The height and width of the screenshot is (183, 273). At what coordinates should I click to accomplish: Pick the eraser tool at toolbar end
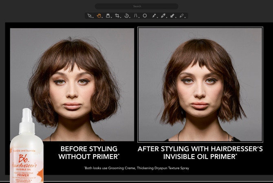182,16
